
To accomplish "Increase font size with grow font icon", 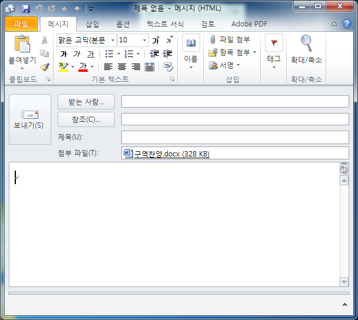I will 156,41.
